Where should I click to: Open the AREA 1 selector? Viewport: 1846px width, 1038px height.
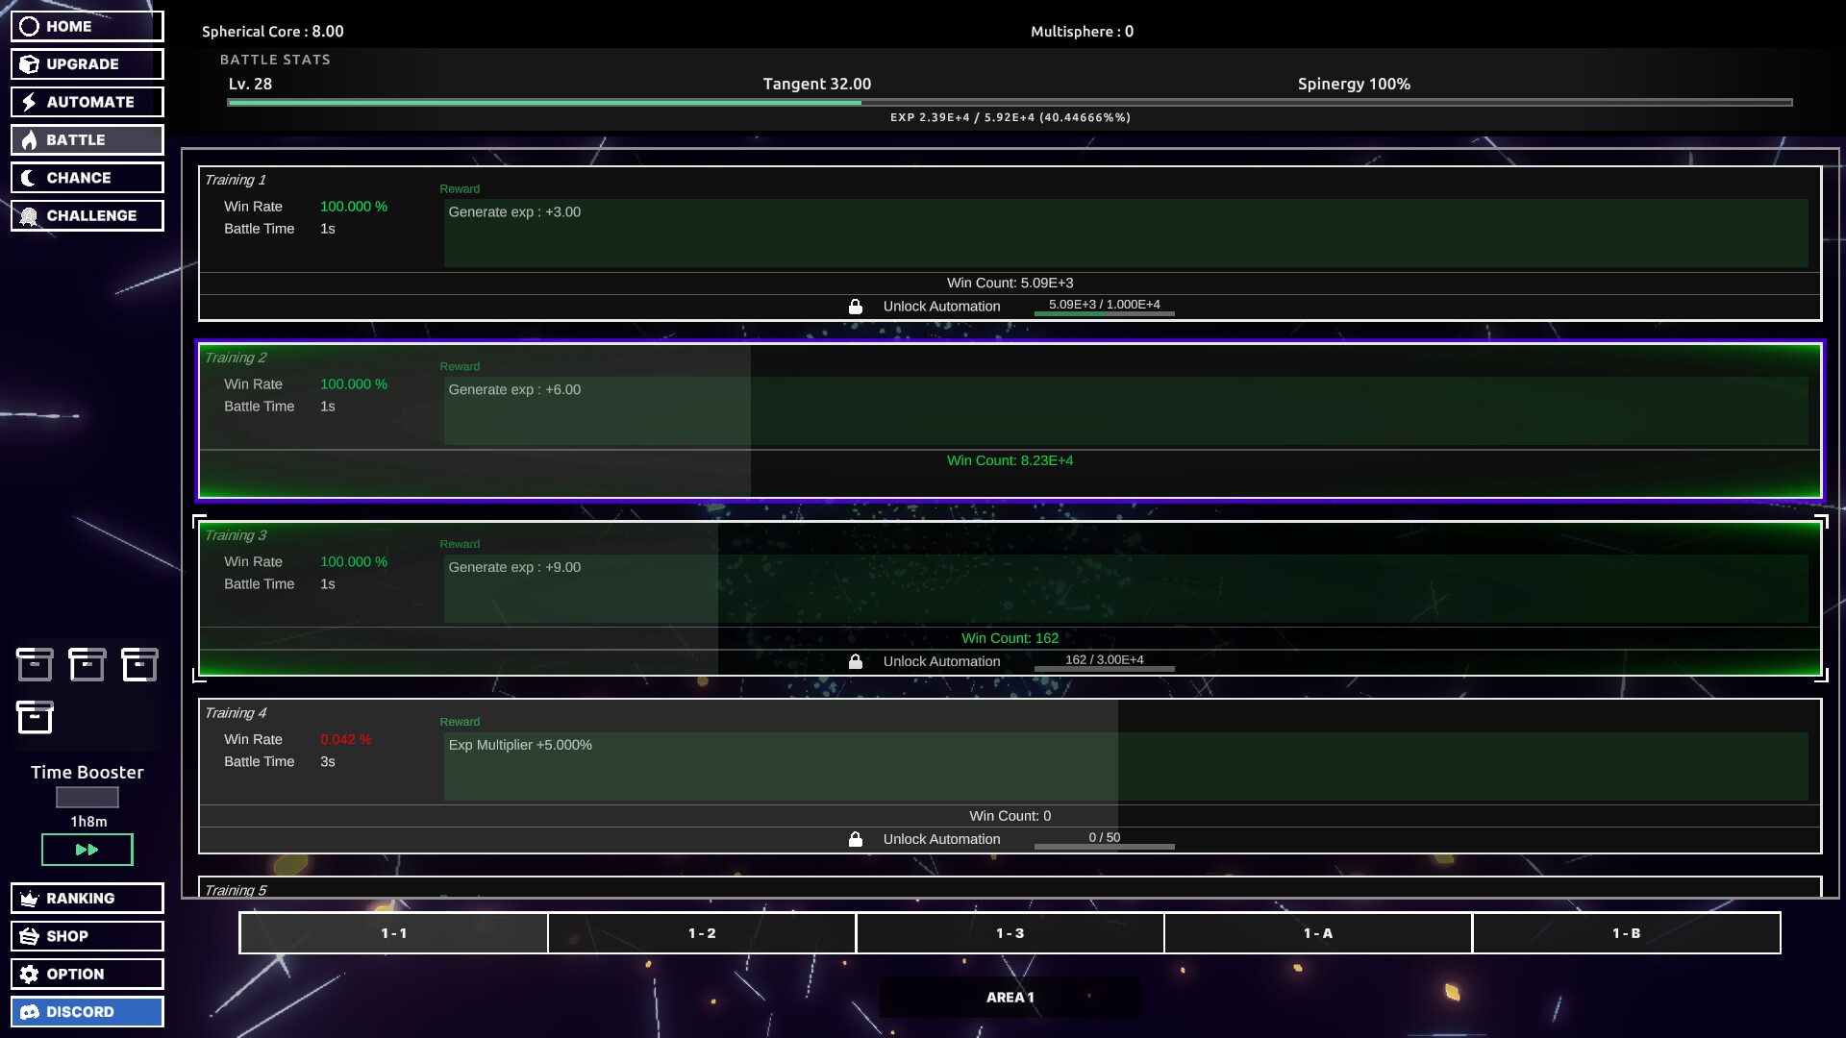(1010, 997)
